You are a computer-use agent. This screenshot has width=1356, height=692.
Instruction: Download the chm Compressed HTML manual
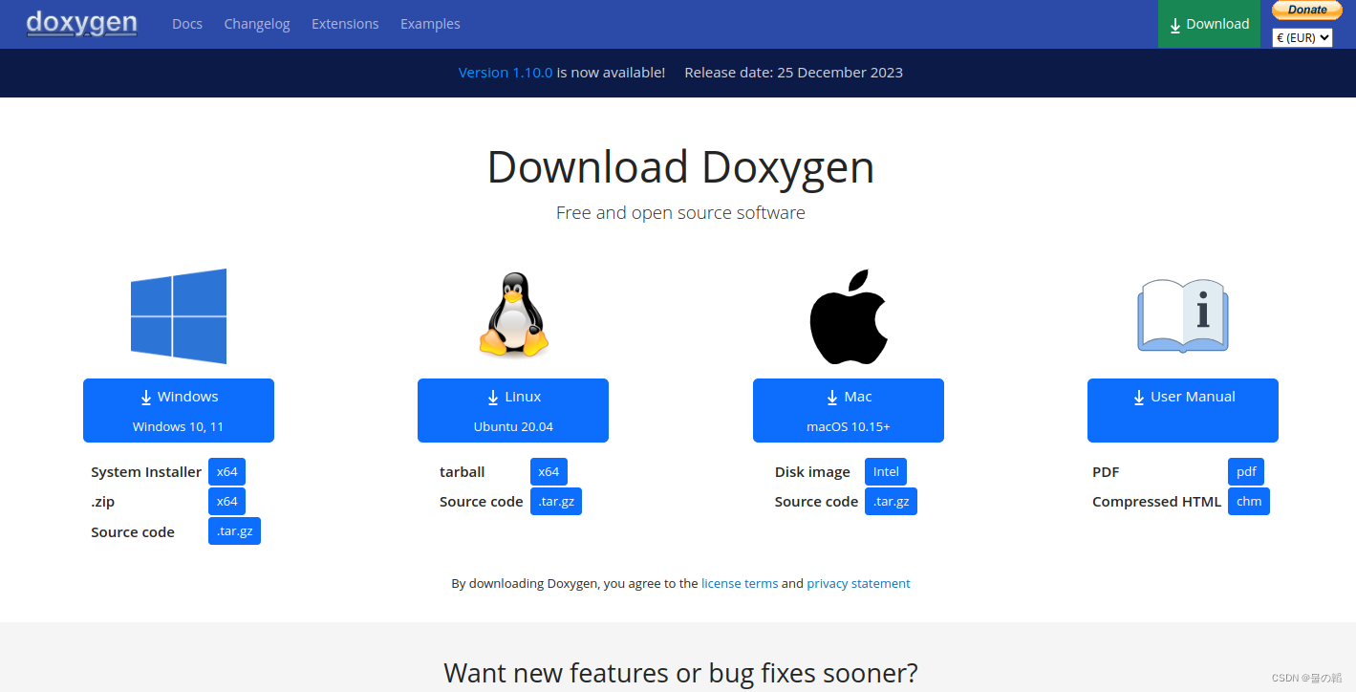(1248, 501)
